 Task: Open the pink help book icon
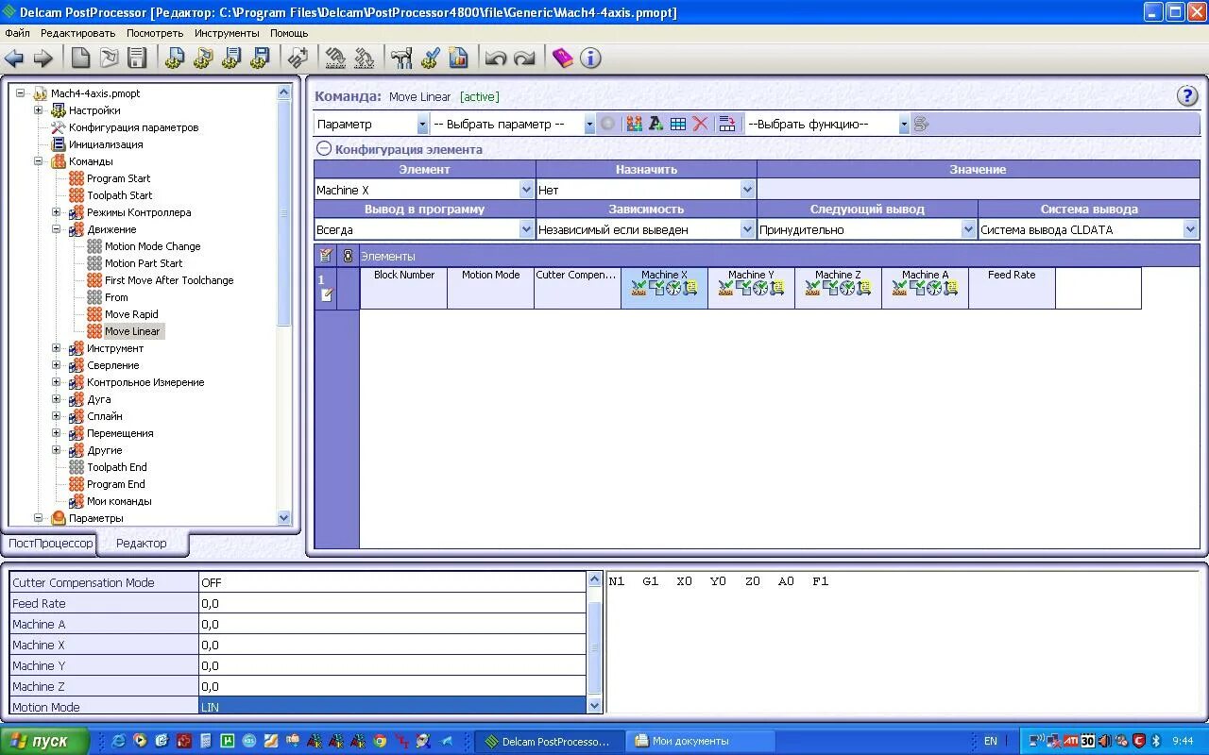click(563, 59)
